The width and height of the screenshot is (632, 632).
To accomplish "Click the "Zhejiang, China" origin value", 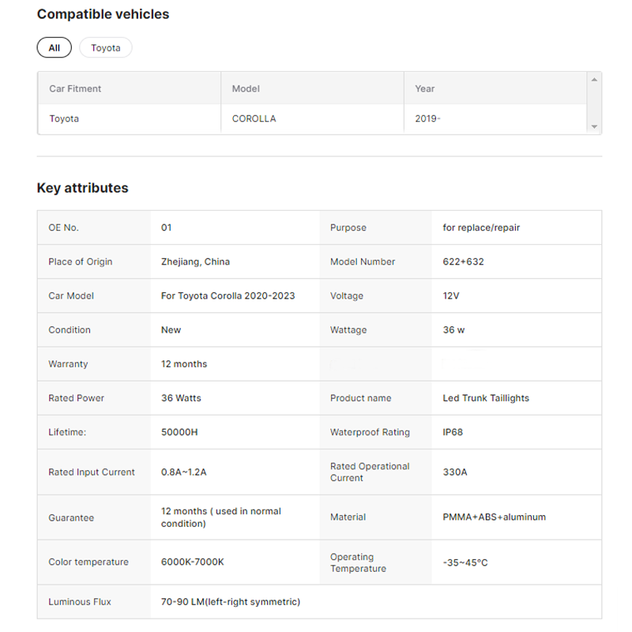I will click(195, 261).
